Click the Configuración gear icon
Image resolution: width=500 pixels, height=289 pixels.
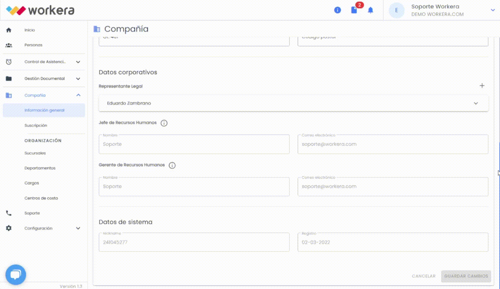click(9, 228)
